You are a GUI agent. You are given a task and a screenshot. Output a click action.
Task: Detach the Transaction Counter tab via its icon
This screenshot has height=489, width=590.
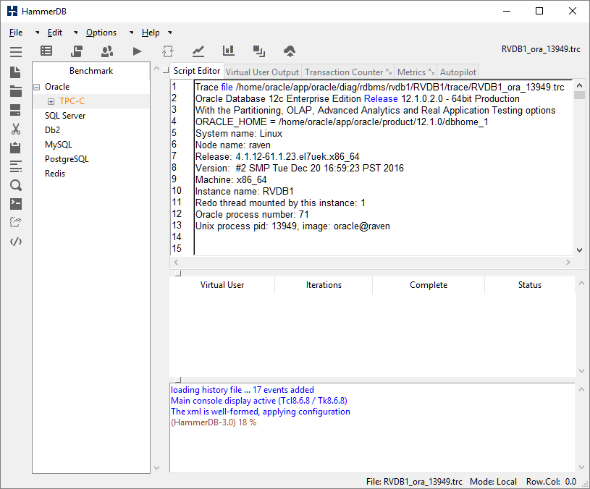tap(389, 72)
